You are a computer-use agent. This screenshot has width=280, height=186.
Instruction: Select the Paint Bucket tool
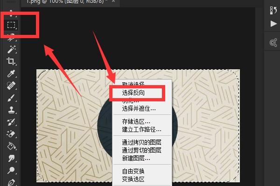point(11,146)
